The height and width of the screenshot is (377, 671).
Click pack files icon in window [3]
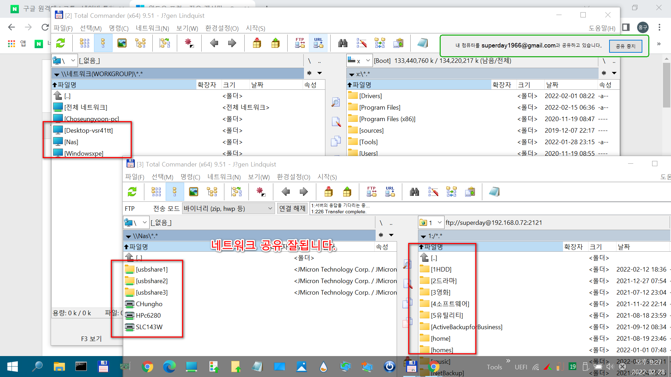pyautogui.click(x=329, y=192)
